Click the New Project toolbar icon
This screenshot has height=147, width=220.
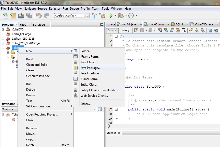[x=13, y=16]
